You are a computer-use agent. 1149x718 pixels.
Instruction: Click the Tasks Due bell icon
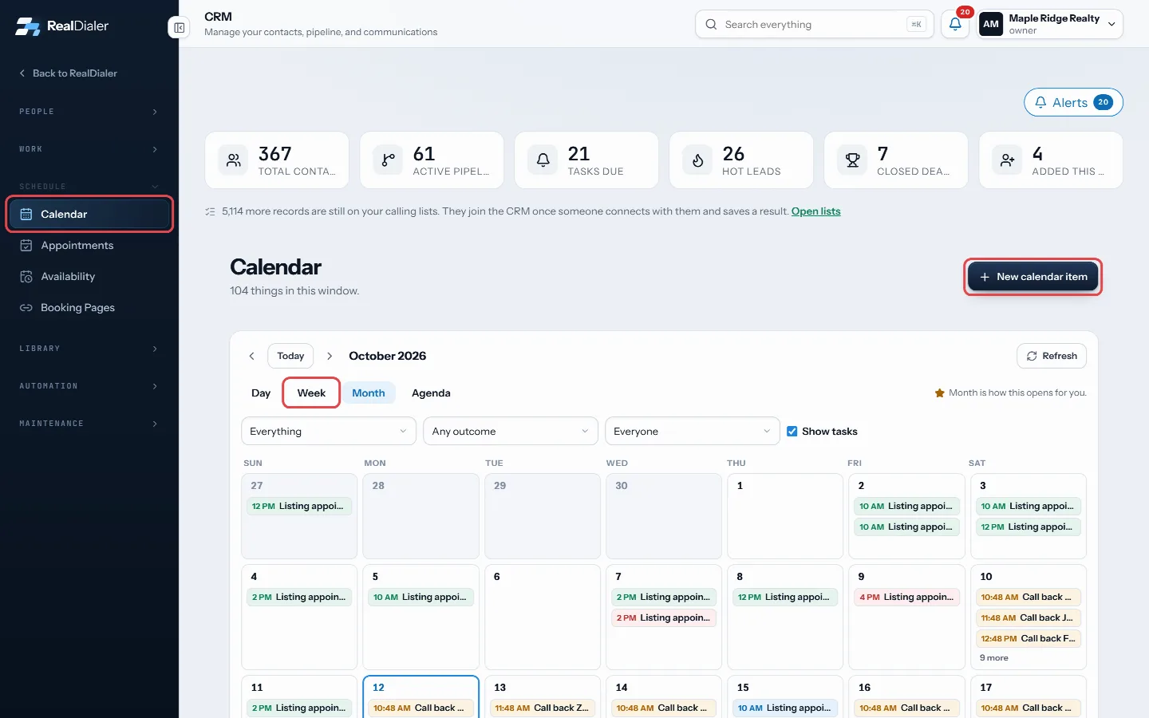[x=543, y=160]
